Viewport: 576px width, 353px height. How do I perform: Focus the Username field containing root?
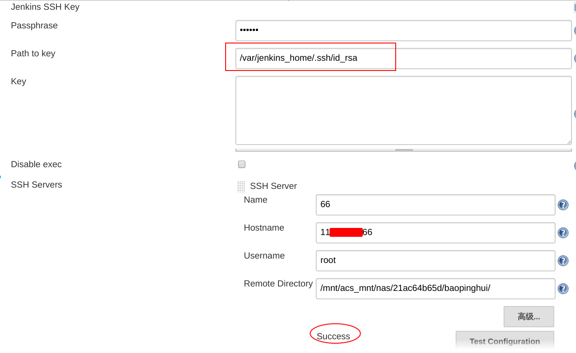435,260
